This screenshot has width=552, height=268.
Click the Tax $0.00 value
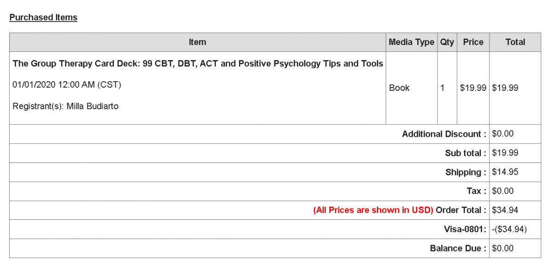pos(503,191)
